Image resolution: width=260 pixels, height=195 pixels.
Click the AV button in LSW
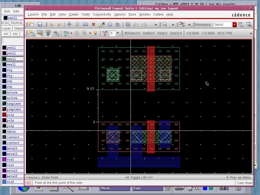coord(6,34)
